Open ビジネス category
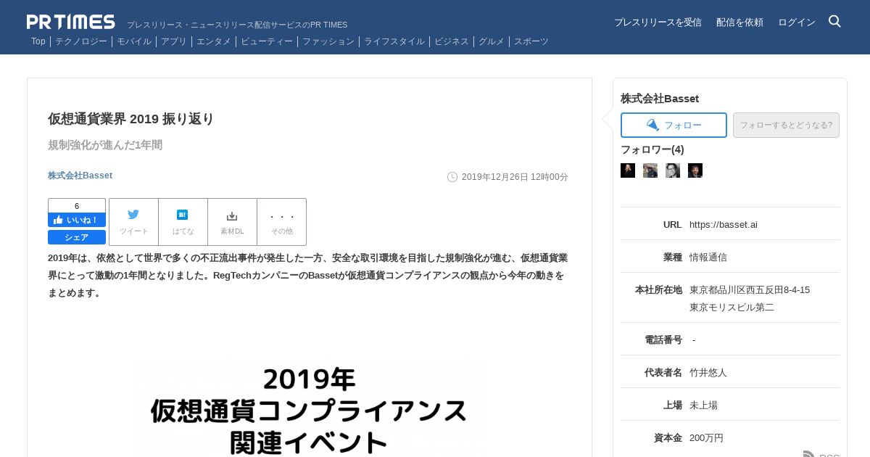The image size is (870, 457). (452, 41)
